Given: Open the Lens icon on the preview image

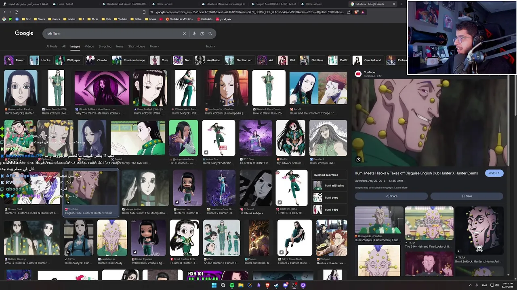Looking at the screenshot, I should 358,159.
